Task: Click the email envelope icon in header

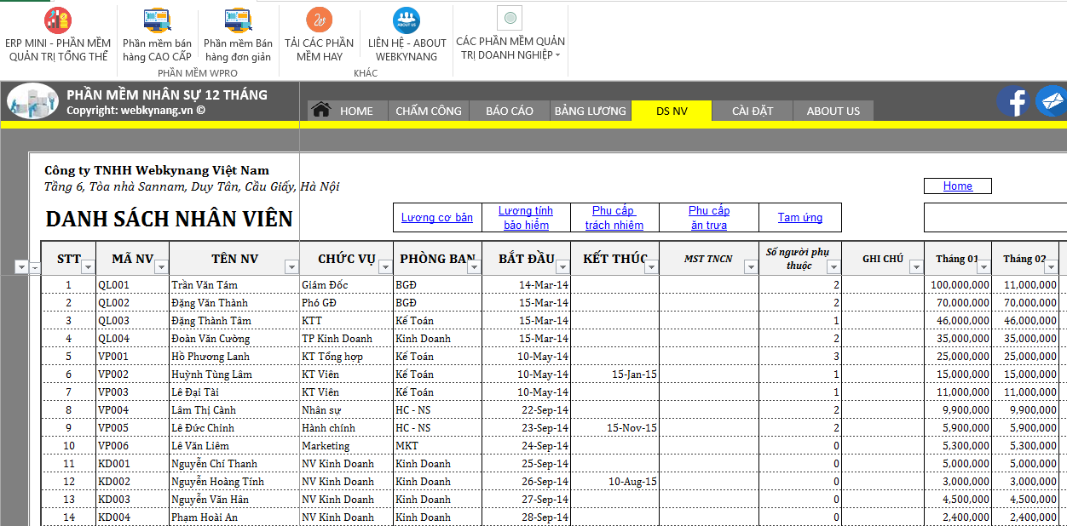Action: [1051, 101]
